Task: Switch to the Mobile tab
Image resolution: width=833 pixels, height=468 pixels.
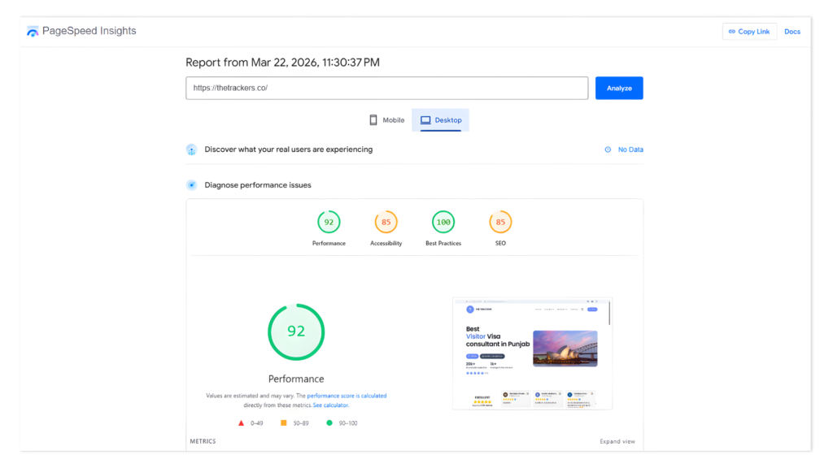Action: click(x=386, y=120)
